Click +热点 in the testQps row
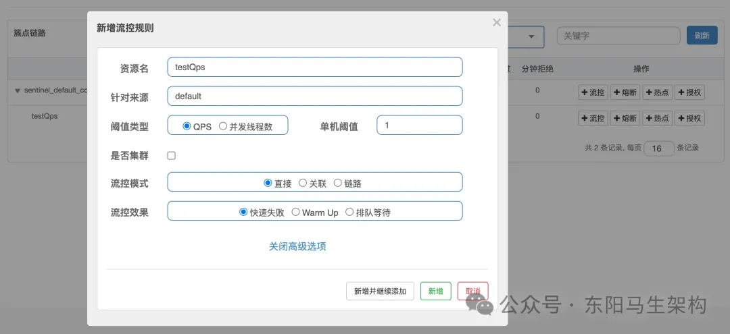Screen dimensions: 730x334 point(658,119)
